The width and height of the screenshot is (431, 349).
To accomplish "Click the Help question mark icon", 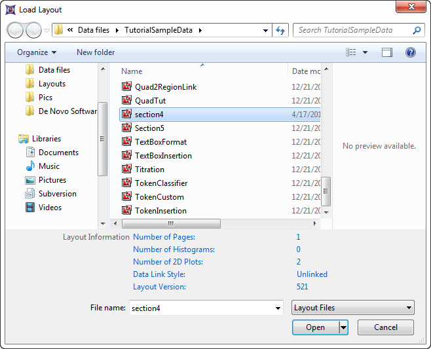I will tap(411, 52).
